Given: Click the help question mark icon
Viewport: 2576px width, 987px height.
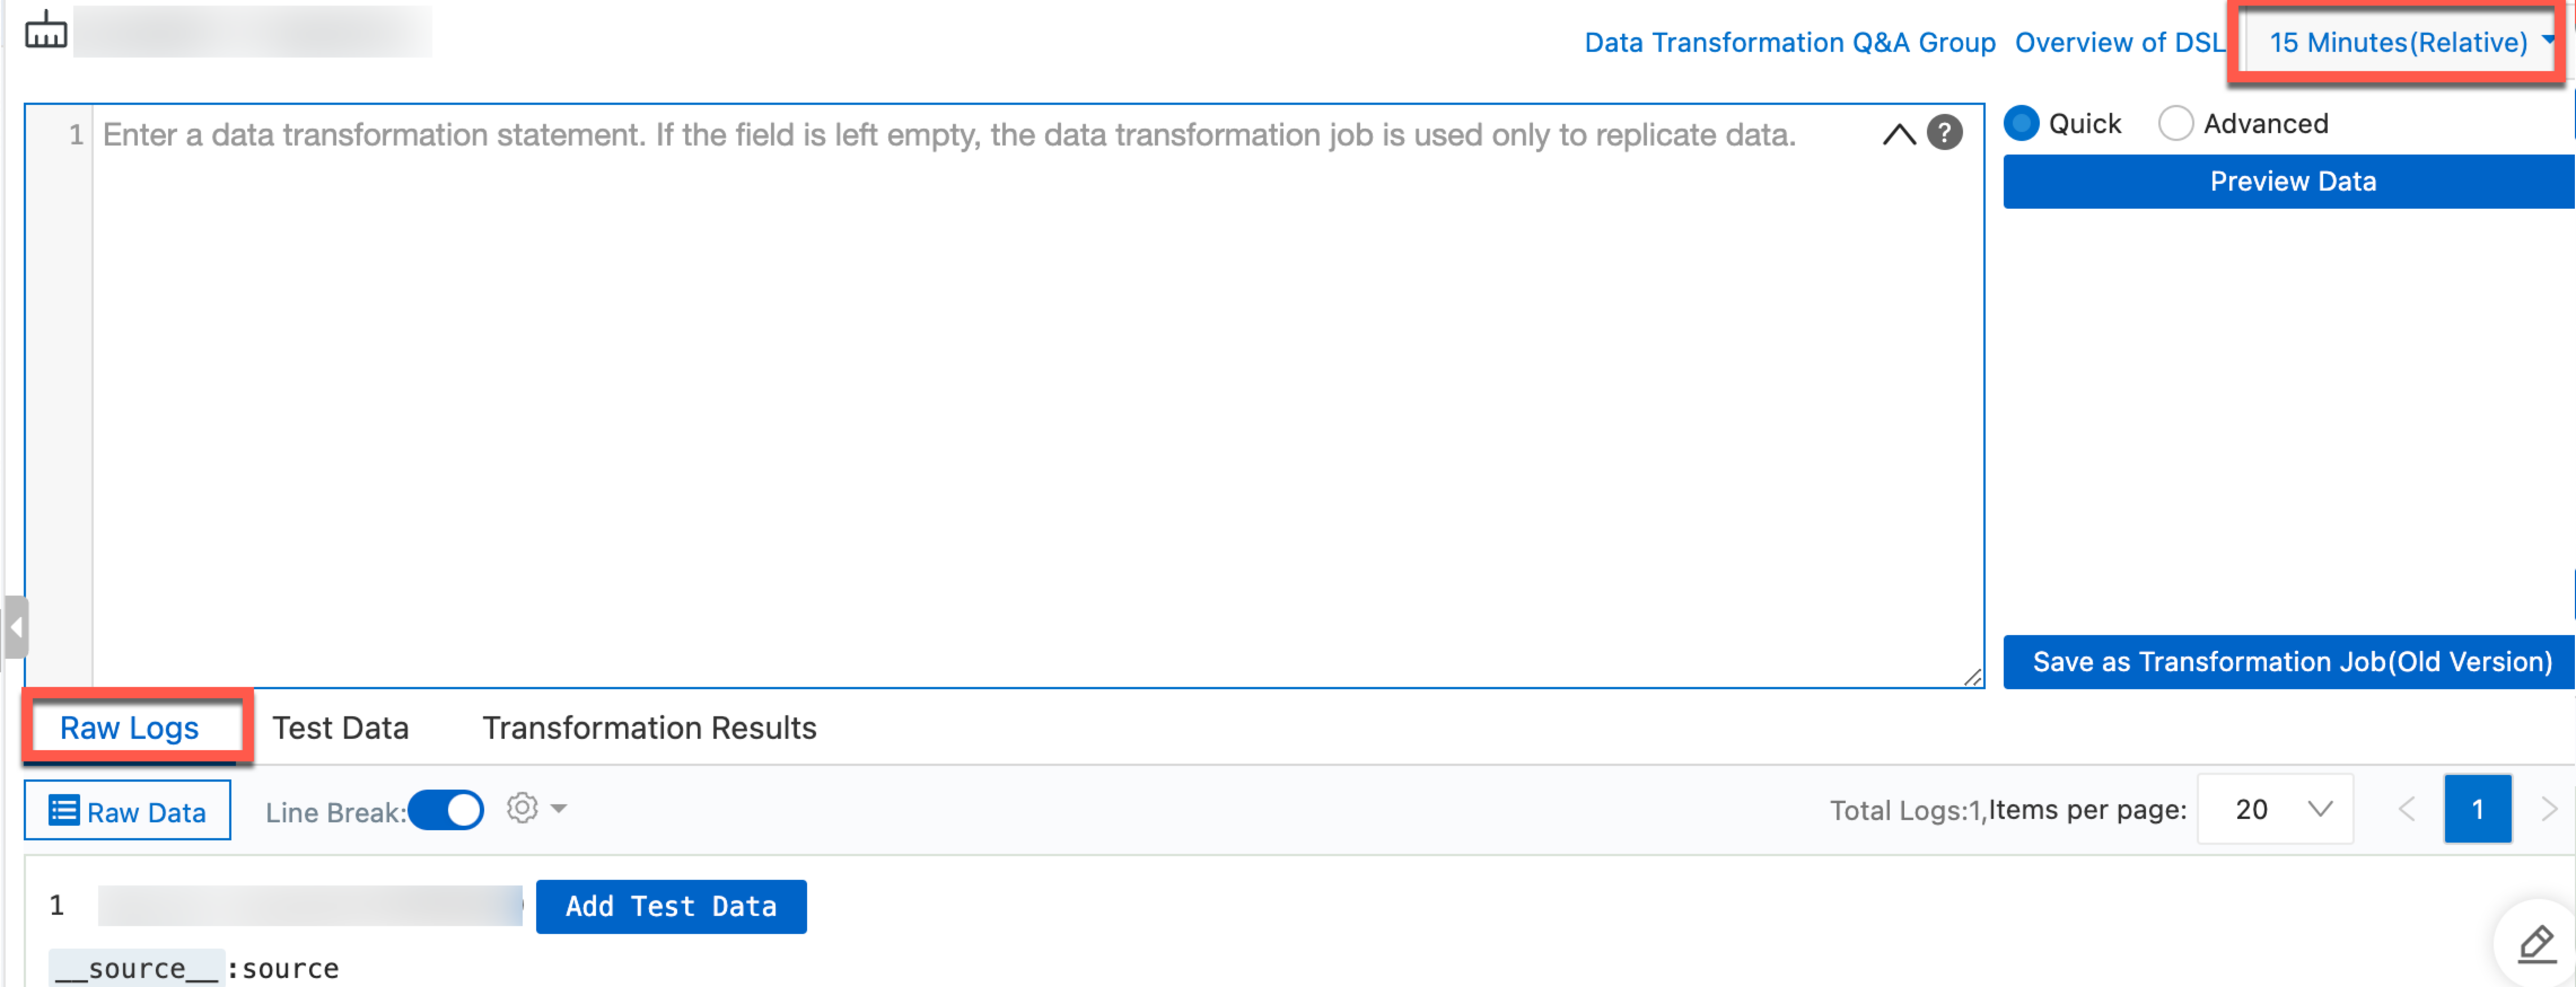Looking at the screenshot, I should [1944, 133].
